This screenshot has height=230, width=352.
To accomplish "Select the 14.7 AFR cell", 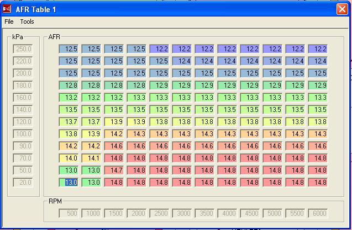I will coord(114,170).
